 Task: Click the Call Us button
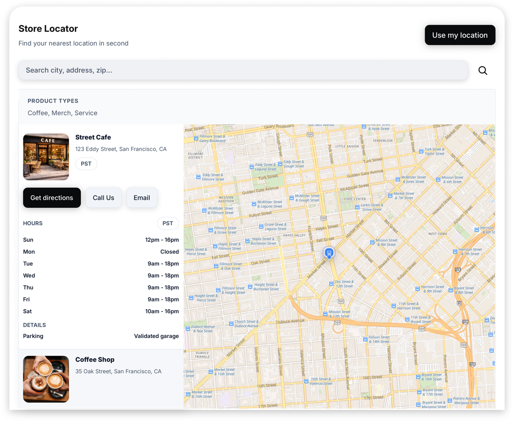[103, 198]
